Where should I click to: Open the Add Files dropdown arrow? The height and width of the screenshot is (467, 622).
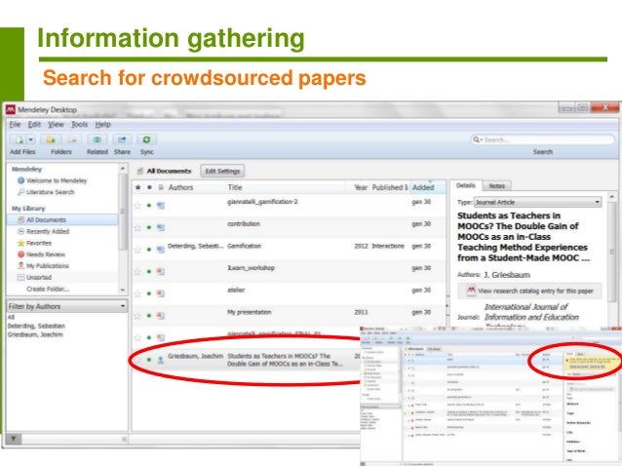(31, 139)
